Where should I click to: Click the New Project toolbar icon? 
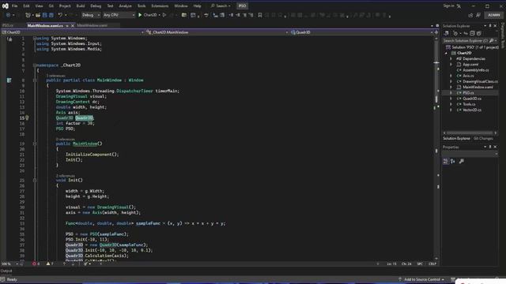click(x=28, y=15)
